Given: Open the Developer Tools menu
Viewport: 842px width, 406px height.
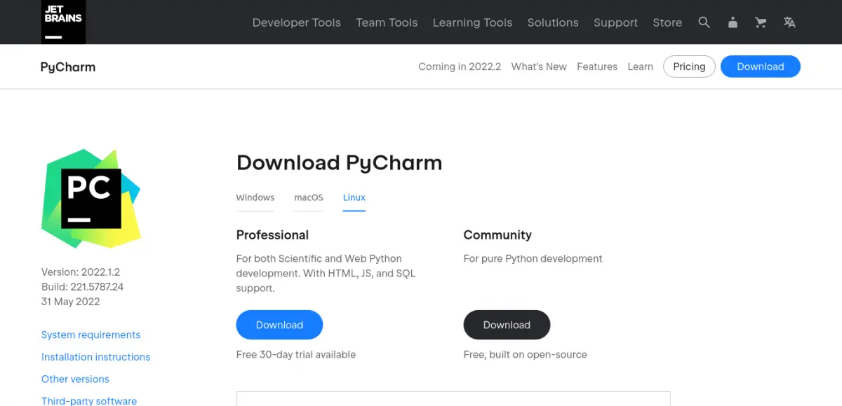Looking at the screenshot, I should pos(296,22).
